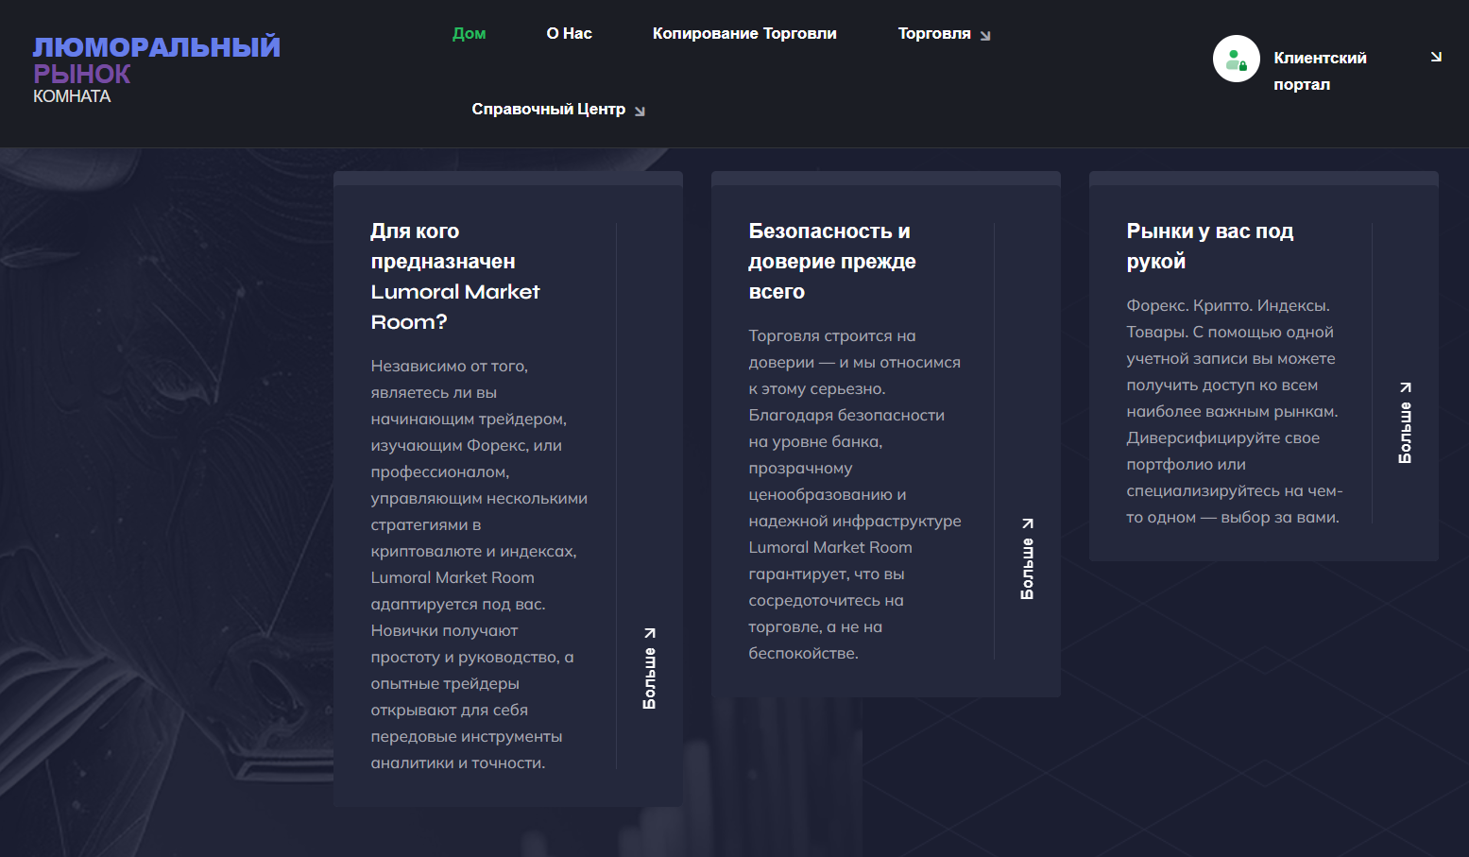
Task: Open the Торговля dropdown label
Action: coord(933,34)
